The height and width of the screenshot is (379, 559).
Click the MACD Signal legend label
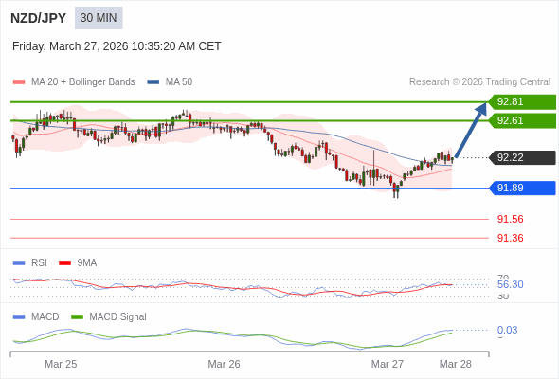(118, 317)
